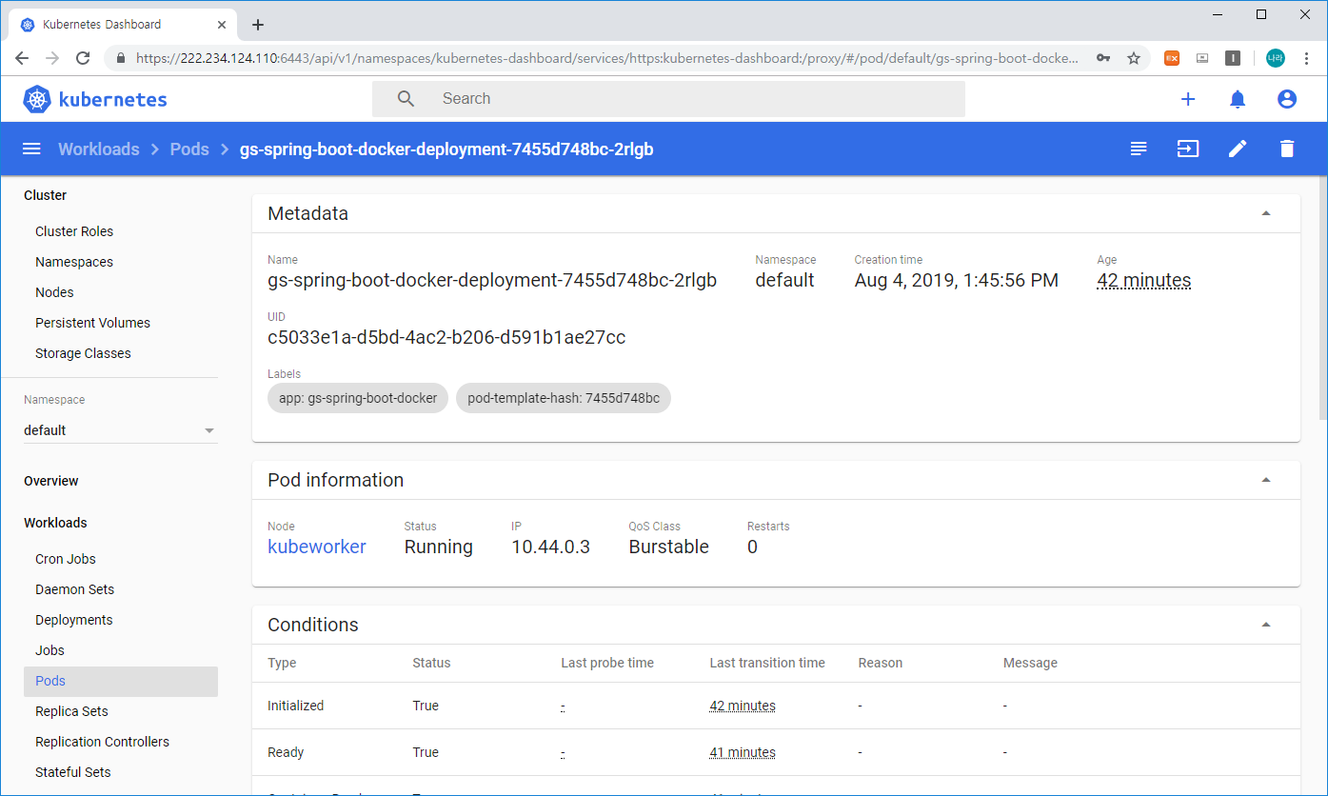The image size is (1328, 796).
Task: Exec into pod icon
Action: pyautogui.click(x=1188, y=149)
